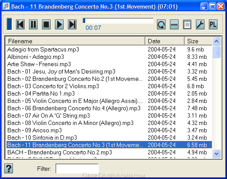Focus the Filter input field
The height and width of the screenshot is (179, 227).
point(77,169)
